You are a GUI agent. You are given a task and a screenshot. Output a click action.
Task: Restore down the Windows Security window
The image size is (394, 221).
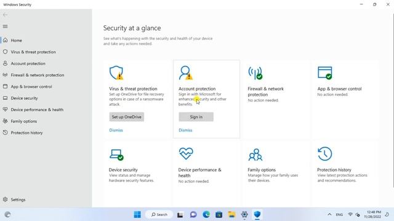click(374, 4)
